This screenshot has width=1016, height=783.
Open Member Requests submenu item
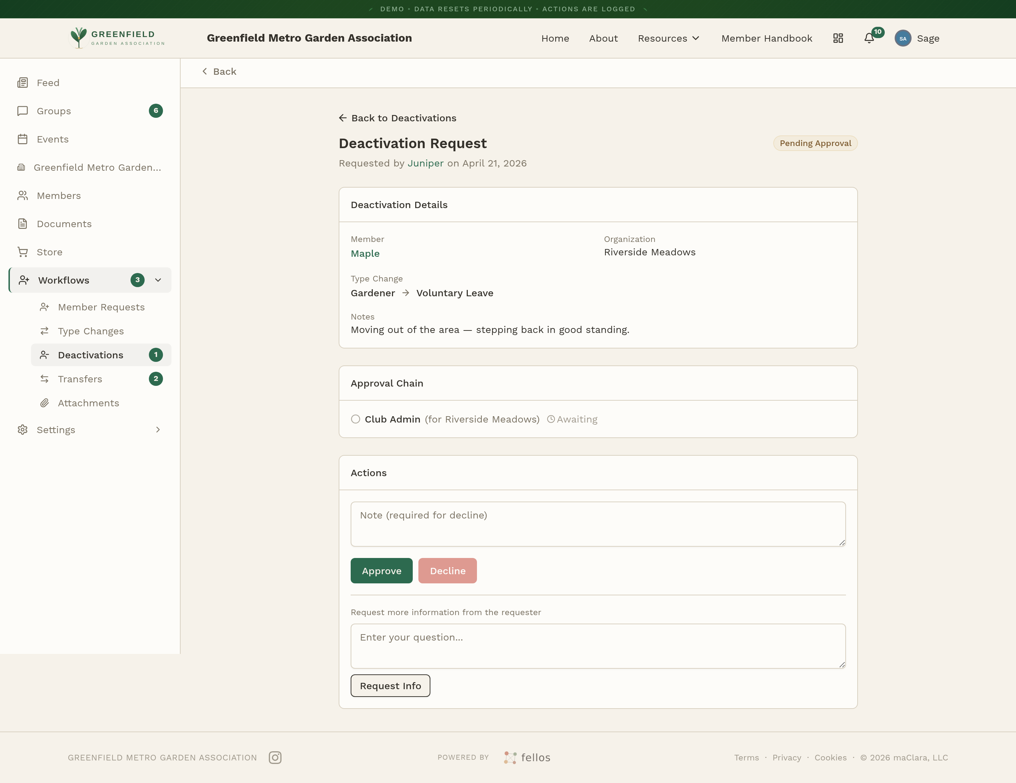coord(101,307)
